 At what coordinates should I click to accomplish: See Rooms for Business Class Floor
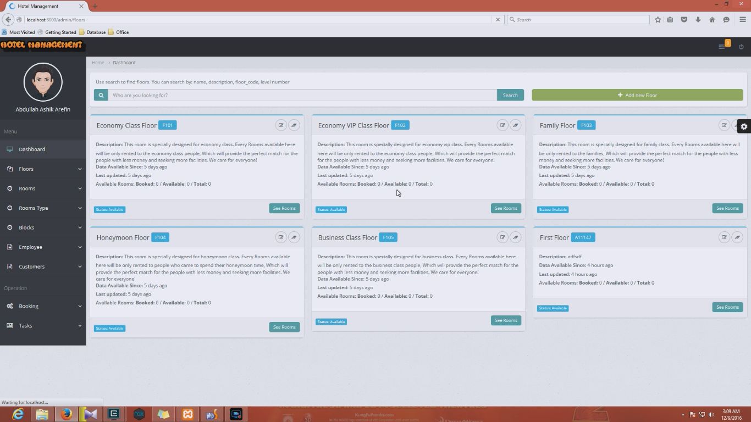pyautogui.click(x=506, y=320)
